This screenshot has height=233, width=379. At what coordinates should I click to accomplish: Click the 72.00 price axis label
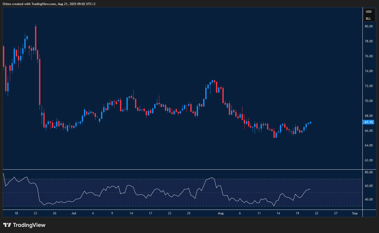369,86
